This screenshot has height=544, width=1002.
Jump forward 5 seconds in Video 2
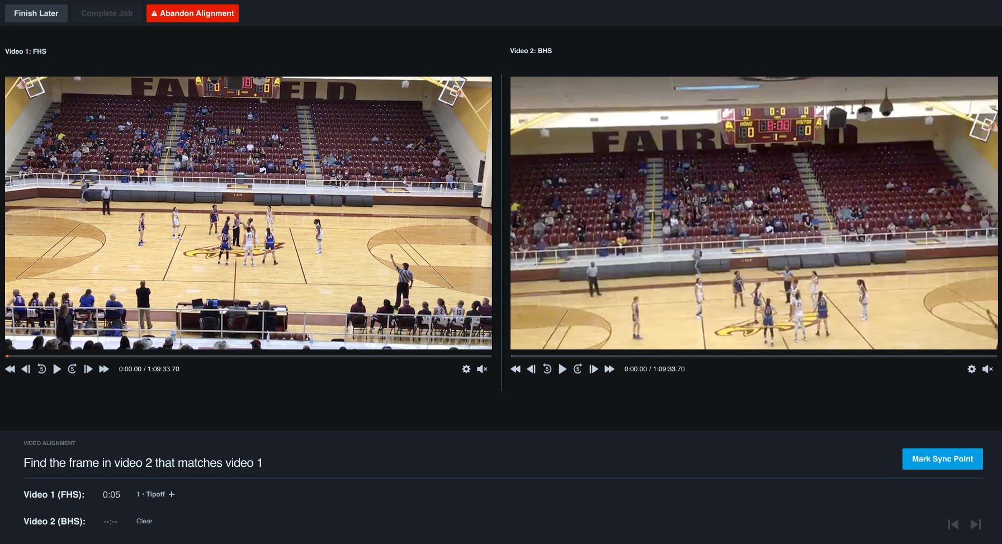[x=578, y=369]
